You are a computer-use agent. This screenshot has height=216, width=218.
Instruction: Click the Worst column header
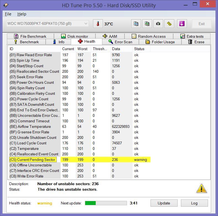(x=83, y=49)
